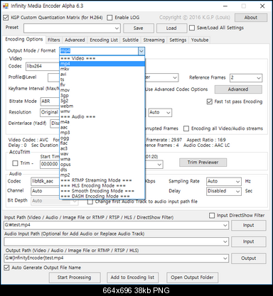
Task: Click Open Output Folder button
Action: point(192,278)
